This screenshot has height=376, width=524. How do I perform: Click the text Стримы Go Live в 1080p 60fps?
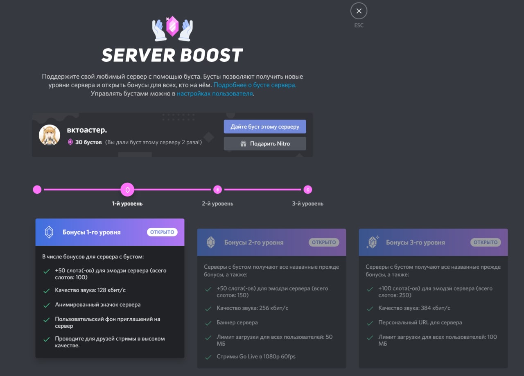click(256, 357)
